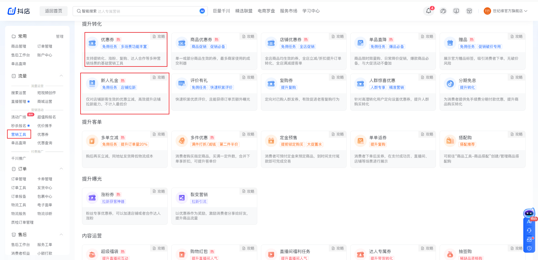Expand the 世纪缘官方旗舰店 account dropdown

[x=526, y=11]
